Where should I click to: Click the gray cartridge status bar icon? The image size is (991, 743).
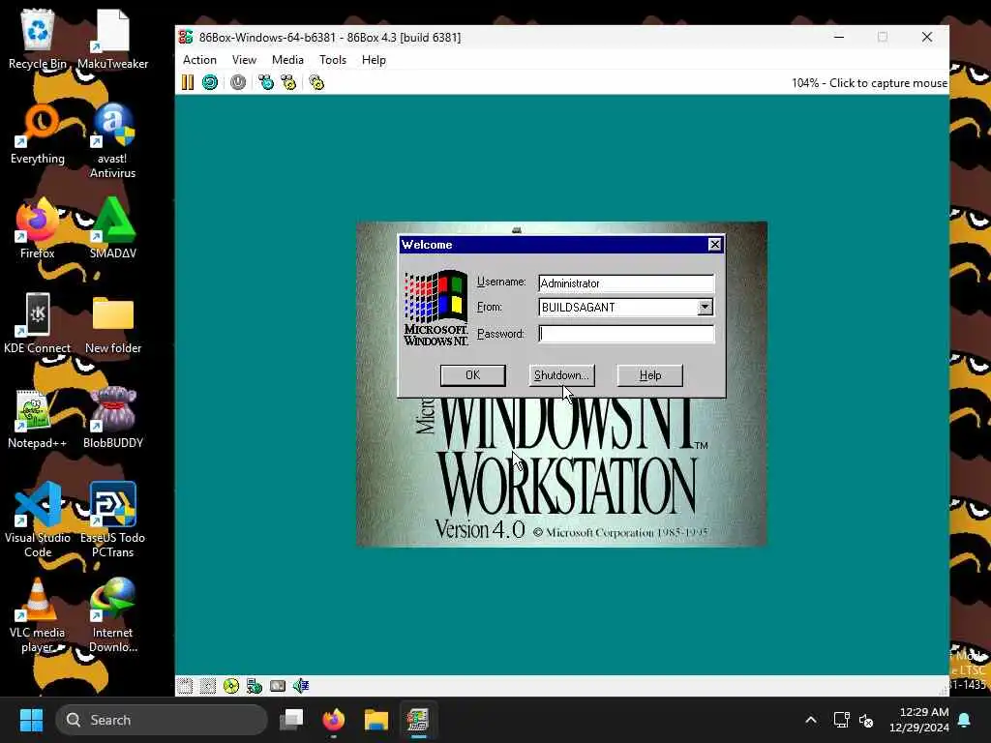(x=278, y=686)
